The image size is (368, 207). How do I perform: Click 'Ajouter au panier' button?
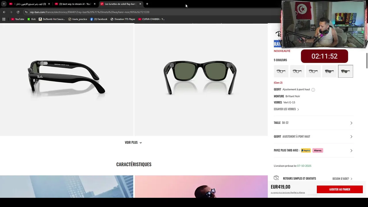[x=340, y=189]
